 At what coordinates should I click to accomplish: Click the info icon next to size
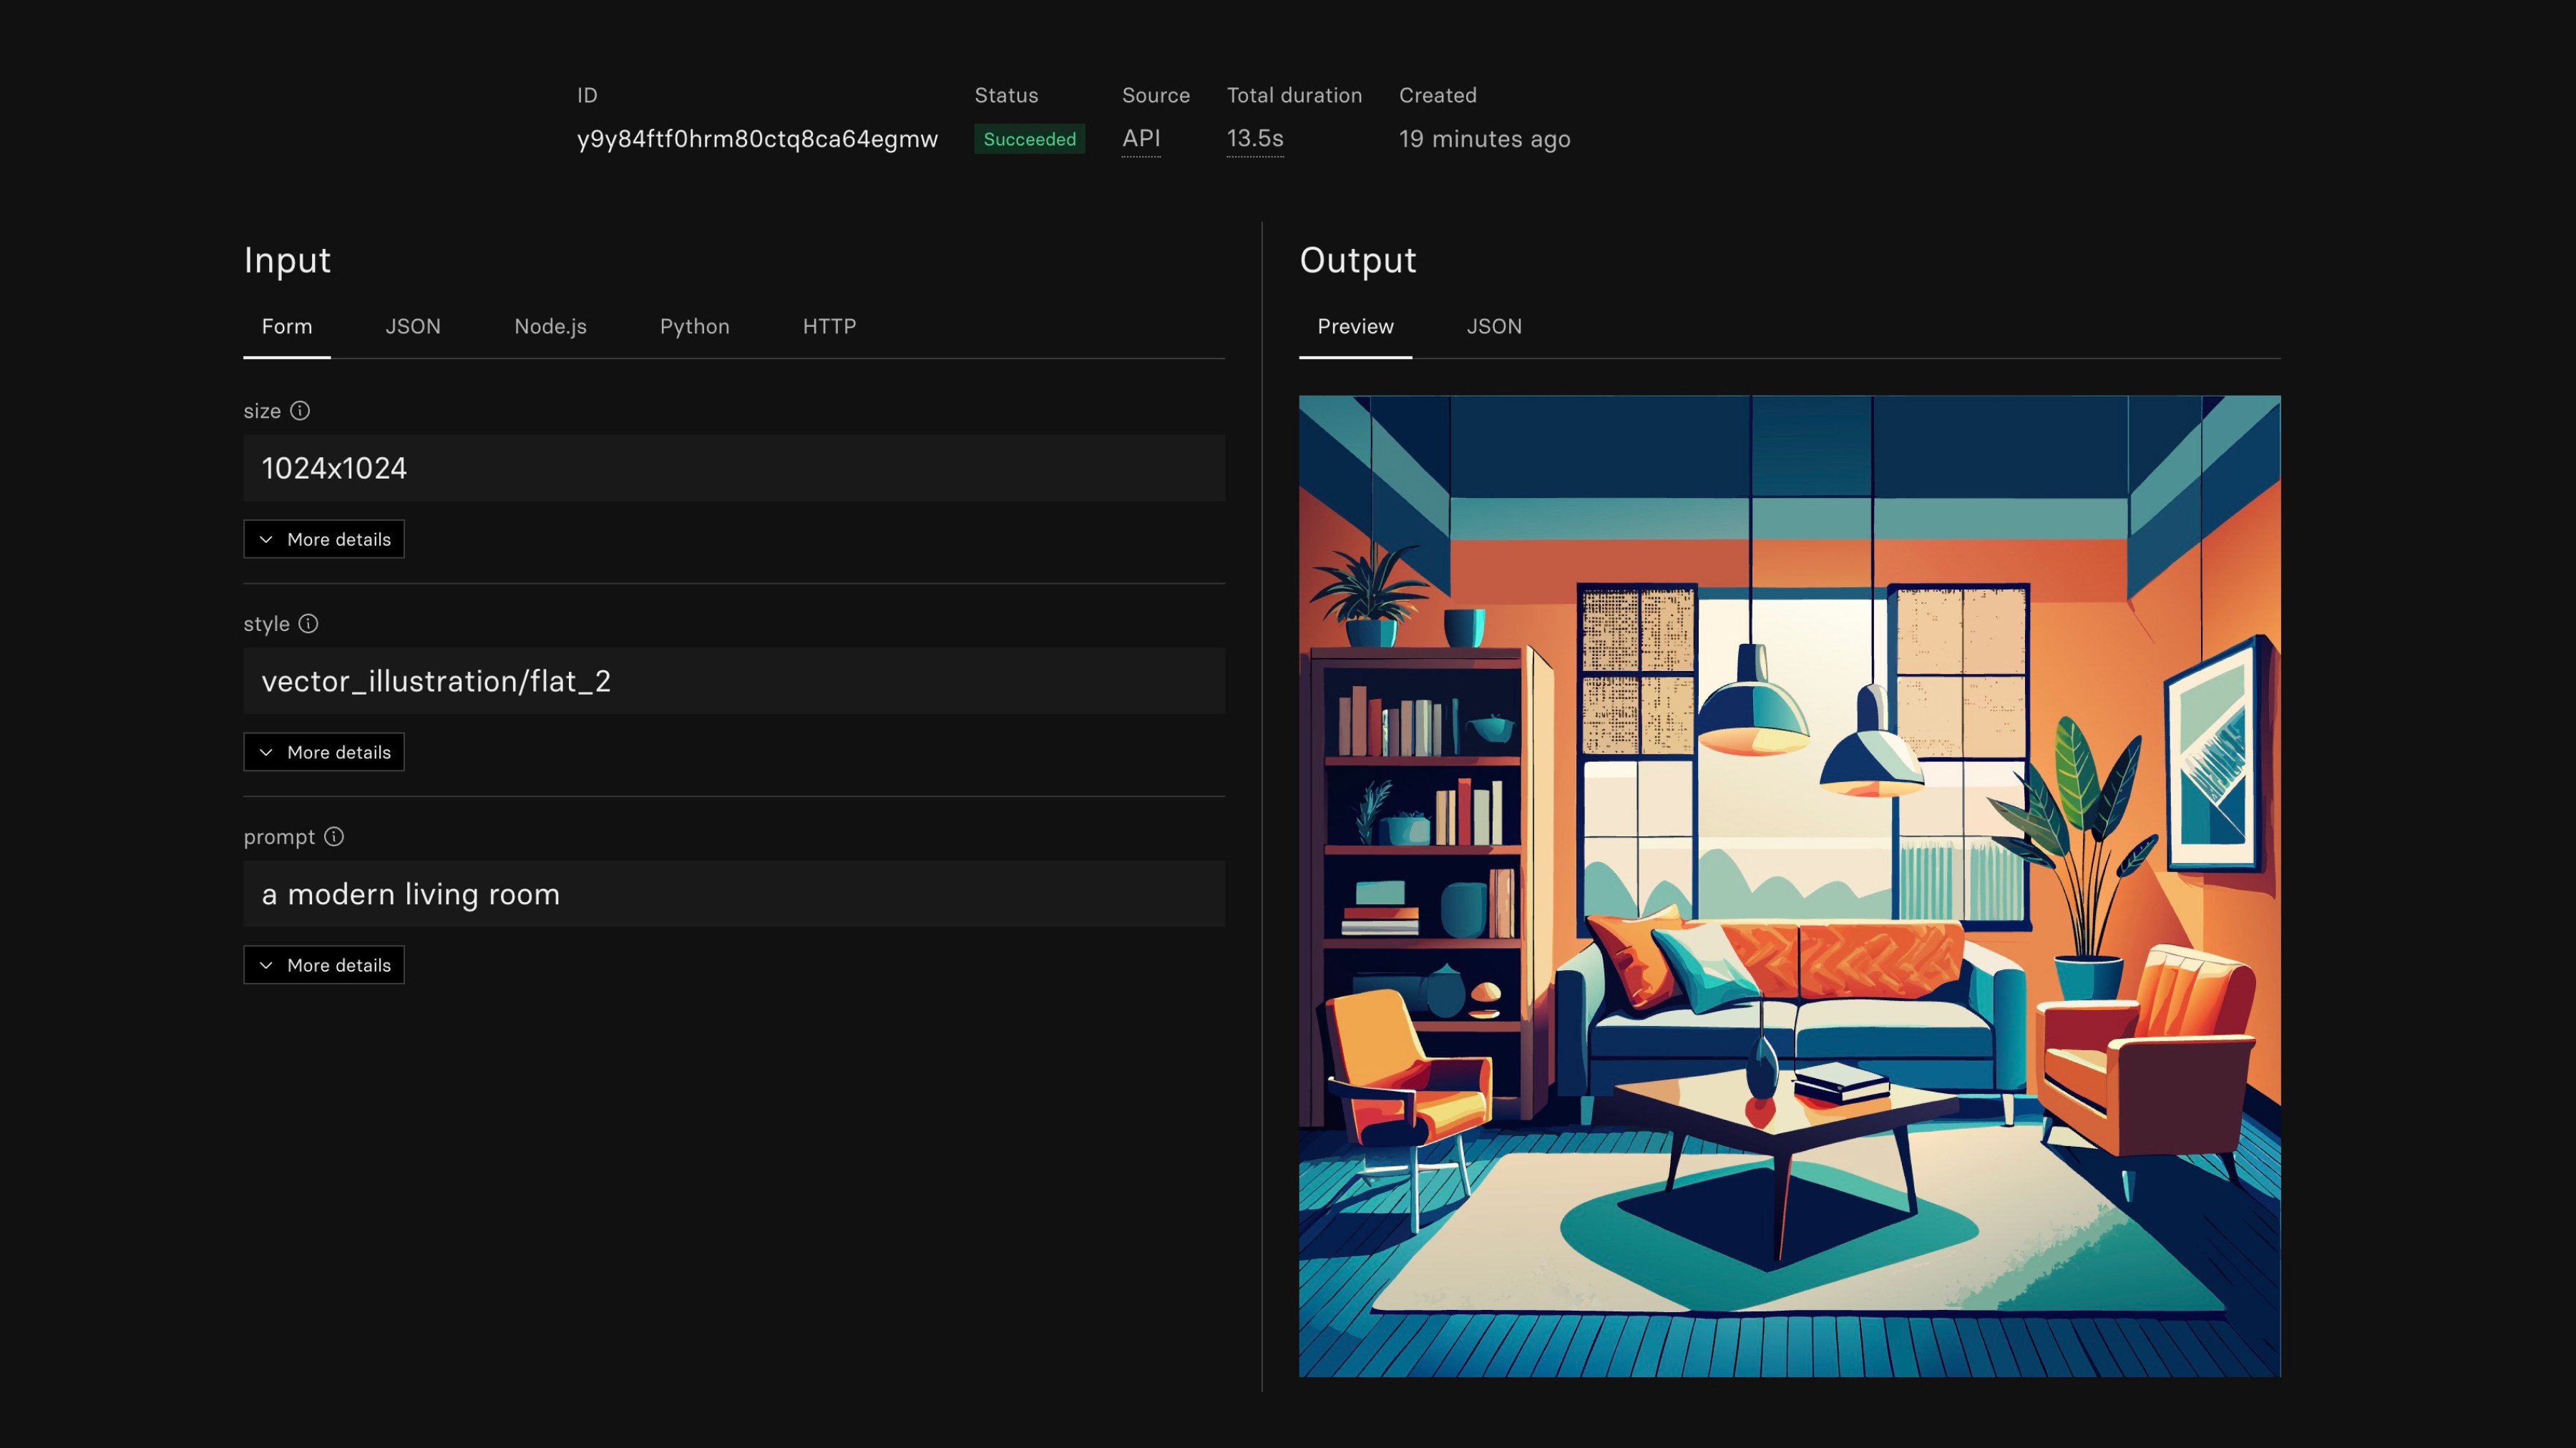point(300,411)
